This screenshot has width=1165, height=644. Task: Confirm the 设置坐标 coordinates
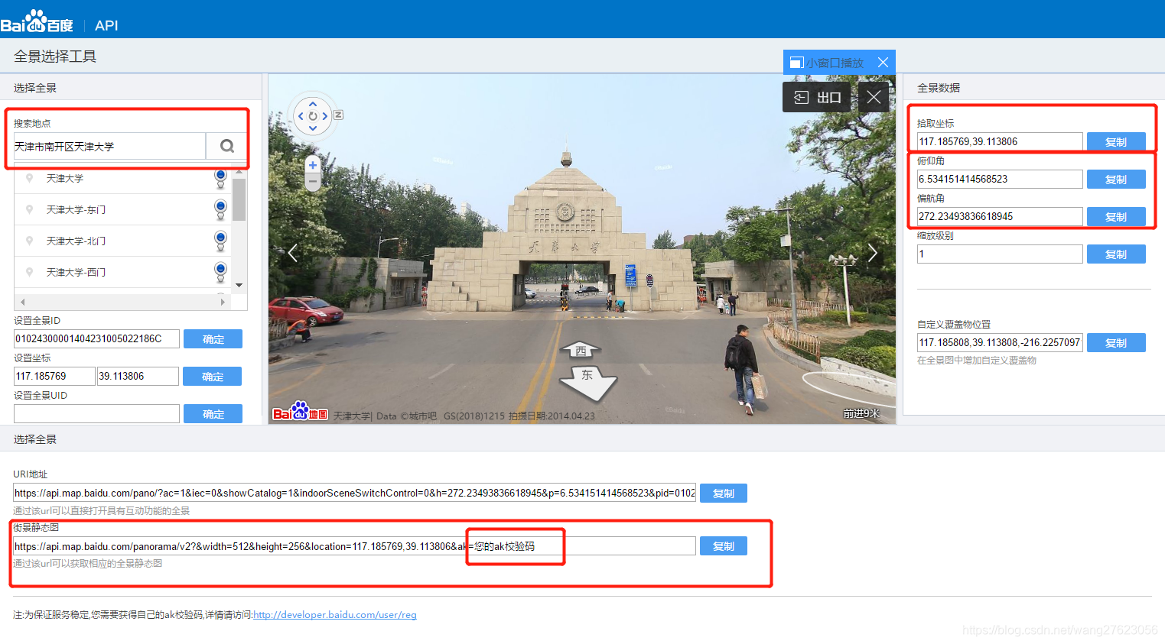point(213,377)
